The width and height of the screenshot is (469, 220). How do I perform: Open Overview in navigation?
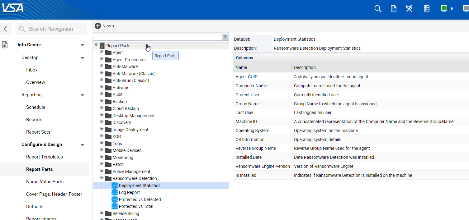click(36, 82)
